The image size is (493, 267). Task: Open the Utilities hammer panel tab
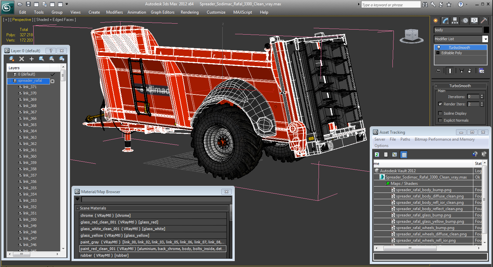click(484, 21)
